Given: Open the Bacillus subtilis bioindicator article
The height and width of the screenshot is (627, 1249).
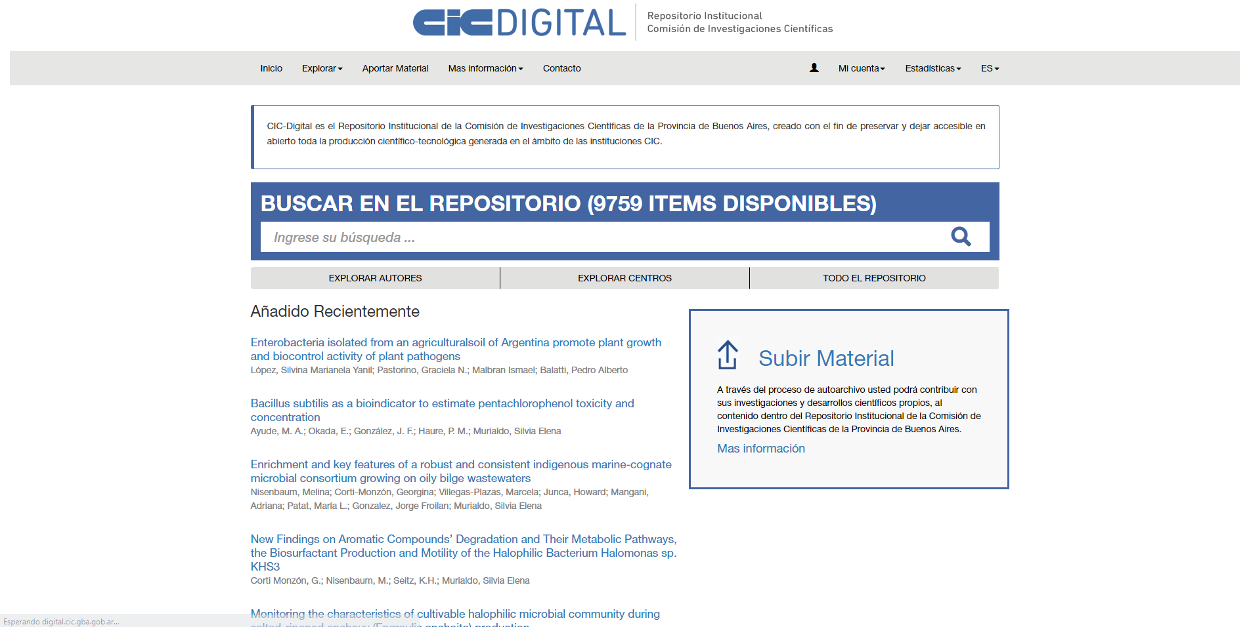Looking at the screenshot, I should (x=442, y=410).
